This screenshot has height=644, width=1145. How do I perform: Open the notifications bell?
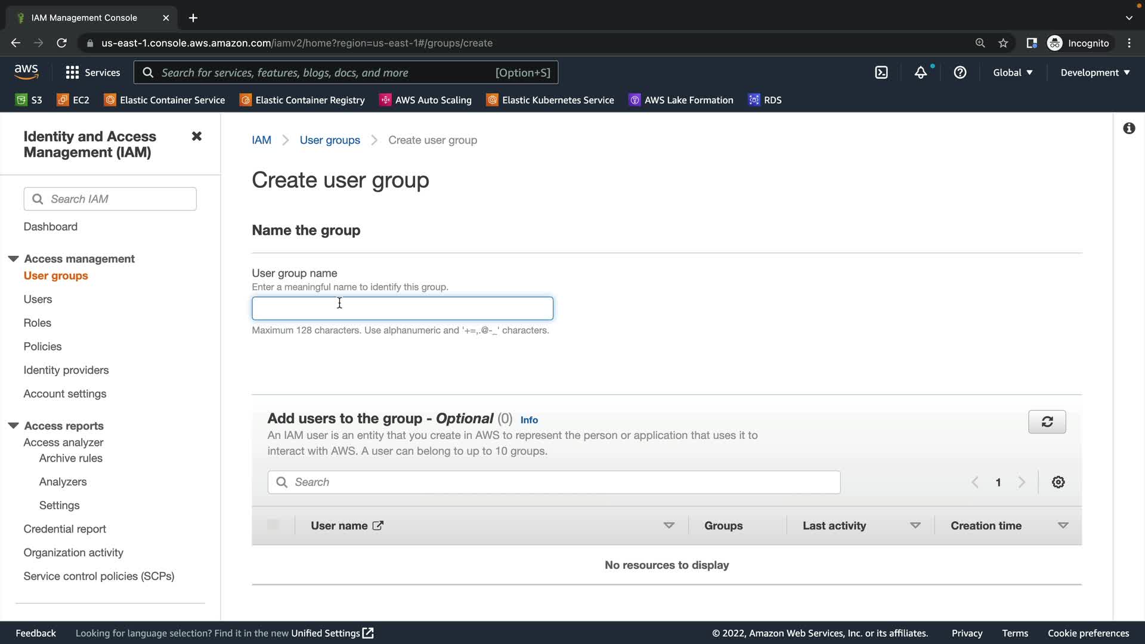[921, 73]
